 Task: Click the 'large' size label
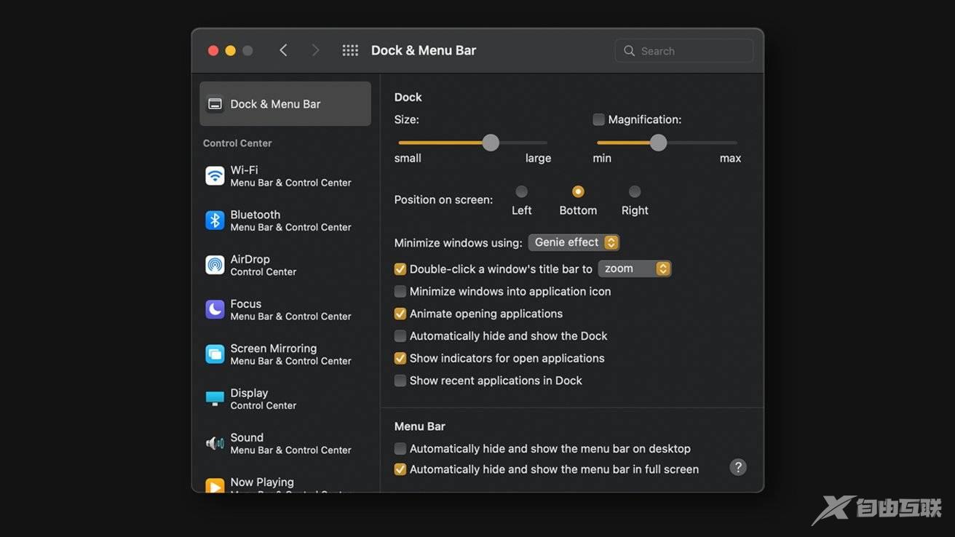[x=538, y=159]
